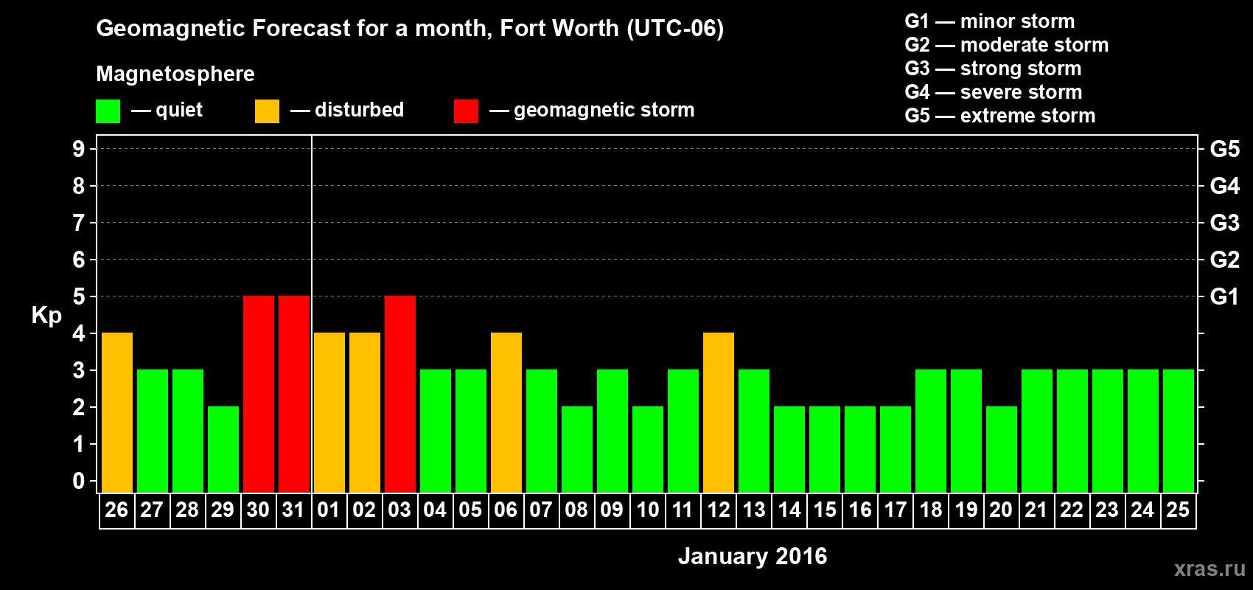This screenshot has height=590, width=1253.
Task: Click the red geomagnetic storm legend swatch
Action: coord(466,111)
